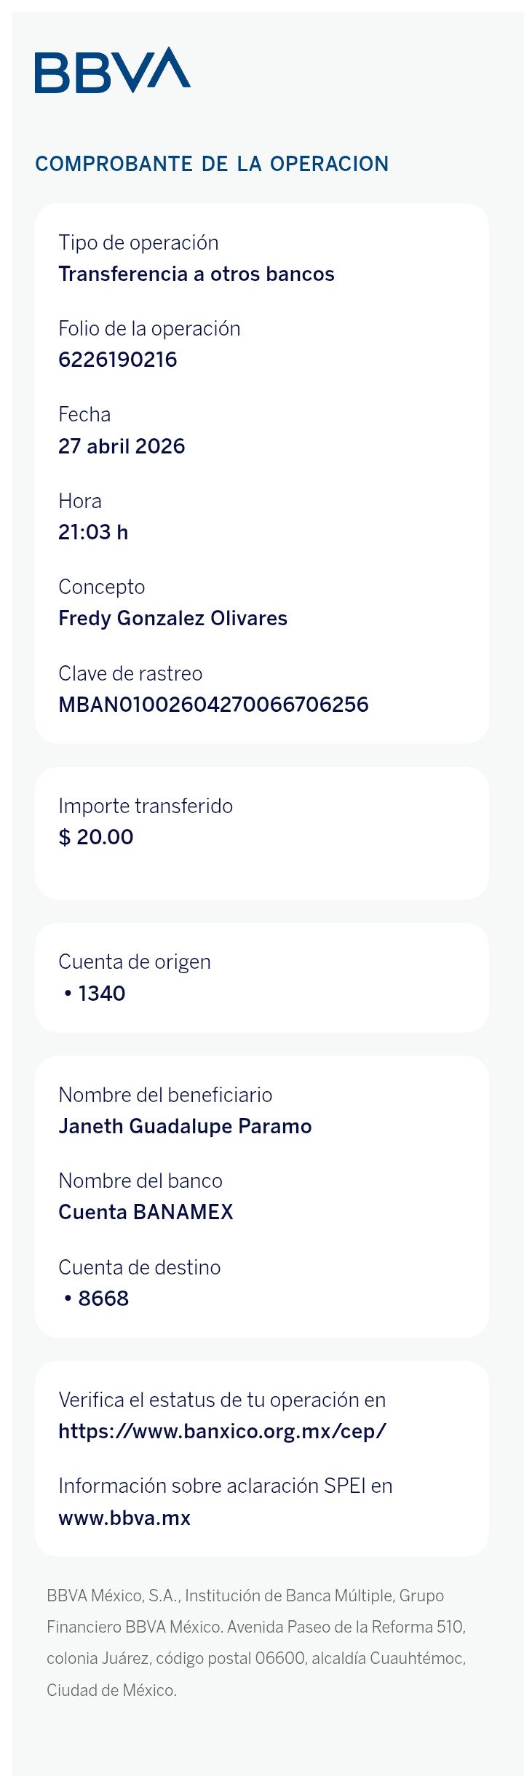Screen dimensions: 524x1776
Task: Click the BBVA México legal address footer
Action: coord(256,1643)
